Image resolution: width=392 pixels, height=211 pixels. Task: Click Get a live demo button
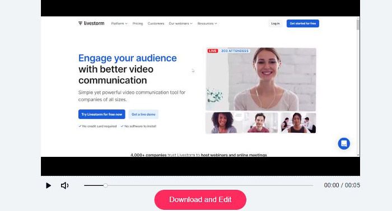click(143, 114)
